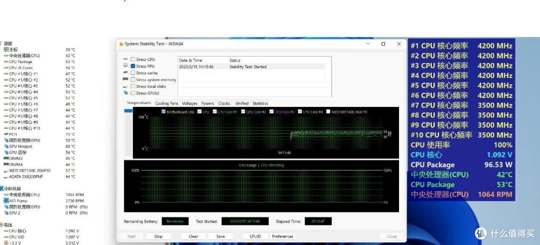Click the motherboard icon next to 主板
Screen dimensions: 540x245
point(6,49)
